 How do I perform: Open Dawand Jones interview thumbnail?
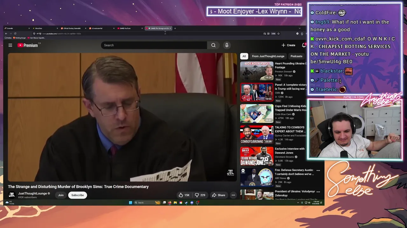tap(257, 156)
